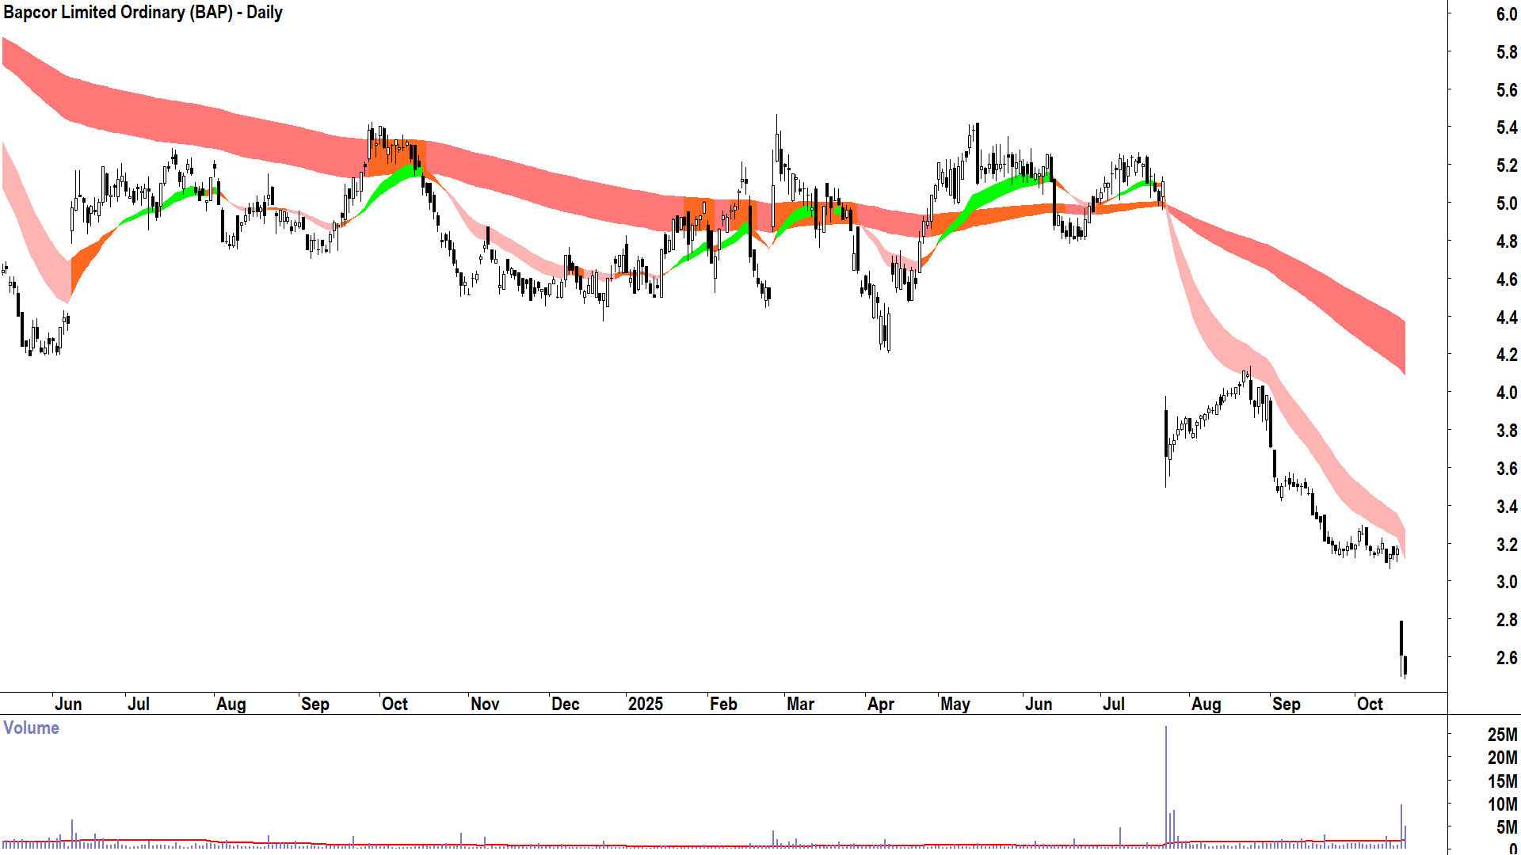Click the 10M volume scale label
Image resolution: width=1521 pixels, height=855 pixels.
[x=1502, y=804]
